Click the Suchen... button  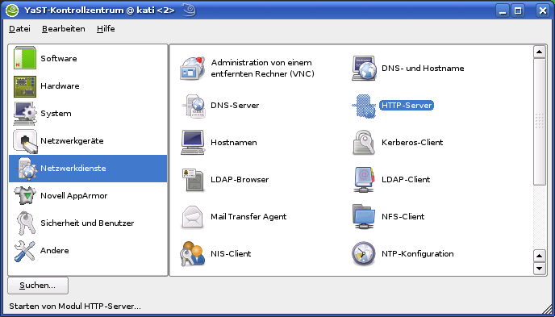click(x=38, y=286)
